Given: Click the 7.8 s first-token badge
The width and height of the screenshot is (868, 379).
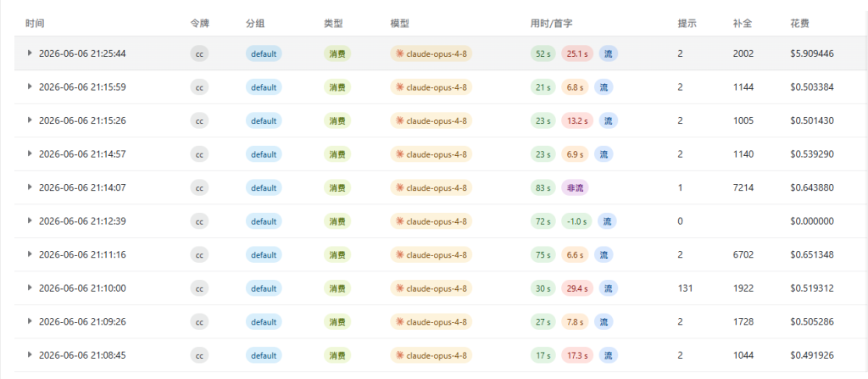Looking at the screenshot, I should (x=576, y=321).
